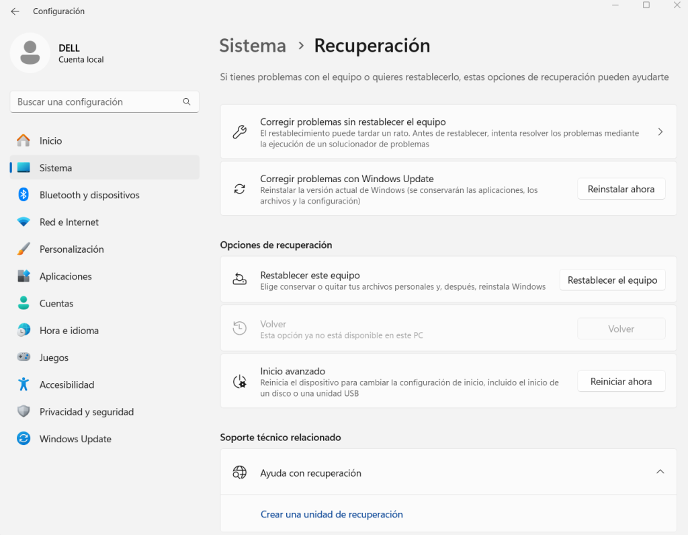Click the Opciones de recuperación heading

(276, 245)
